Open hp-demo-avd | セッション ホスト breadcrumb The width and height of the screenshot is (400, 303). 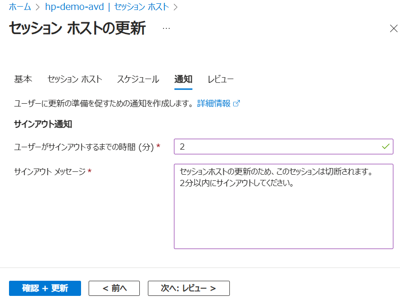point(107,7)
